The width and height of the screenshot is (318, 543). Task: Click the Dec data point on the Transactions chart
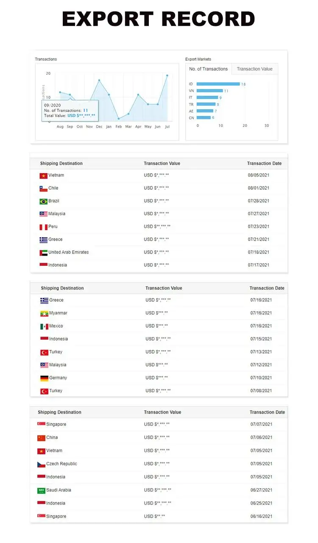[x=99, y=80]
